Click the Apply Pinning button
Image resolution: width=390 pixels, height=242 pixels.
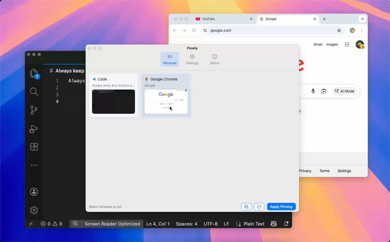pos(281,207)
